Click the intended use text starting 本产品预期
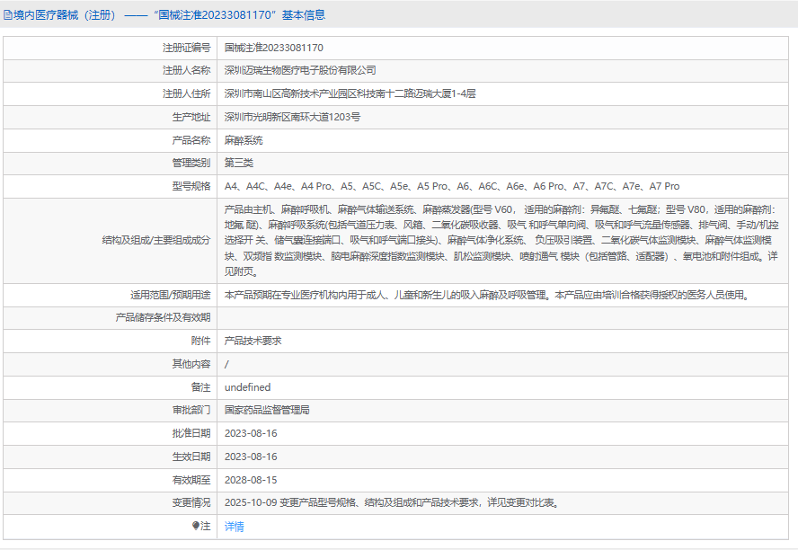 pyautogui.click(x=488, y=295)
